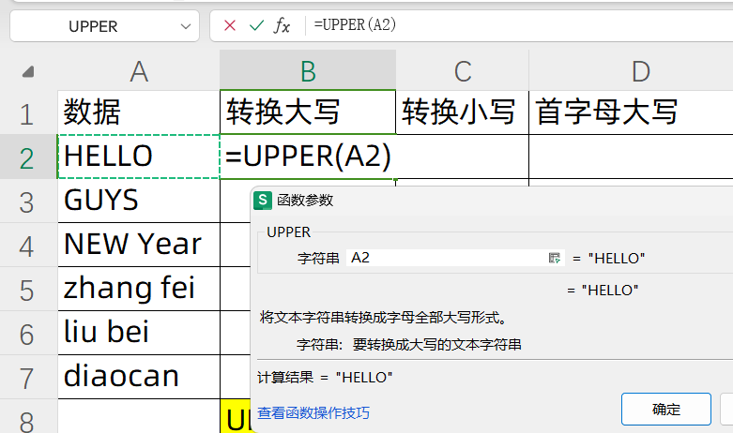
Task: Select row 5 header
Action: pyautogui.click(x=28, y=290)
